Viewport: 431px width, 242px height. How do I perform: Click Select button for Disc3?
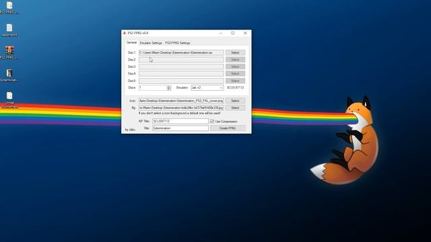[x=235, y=67]
